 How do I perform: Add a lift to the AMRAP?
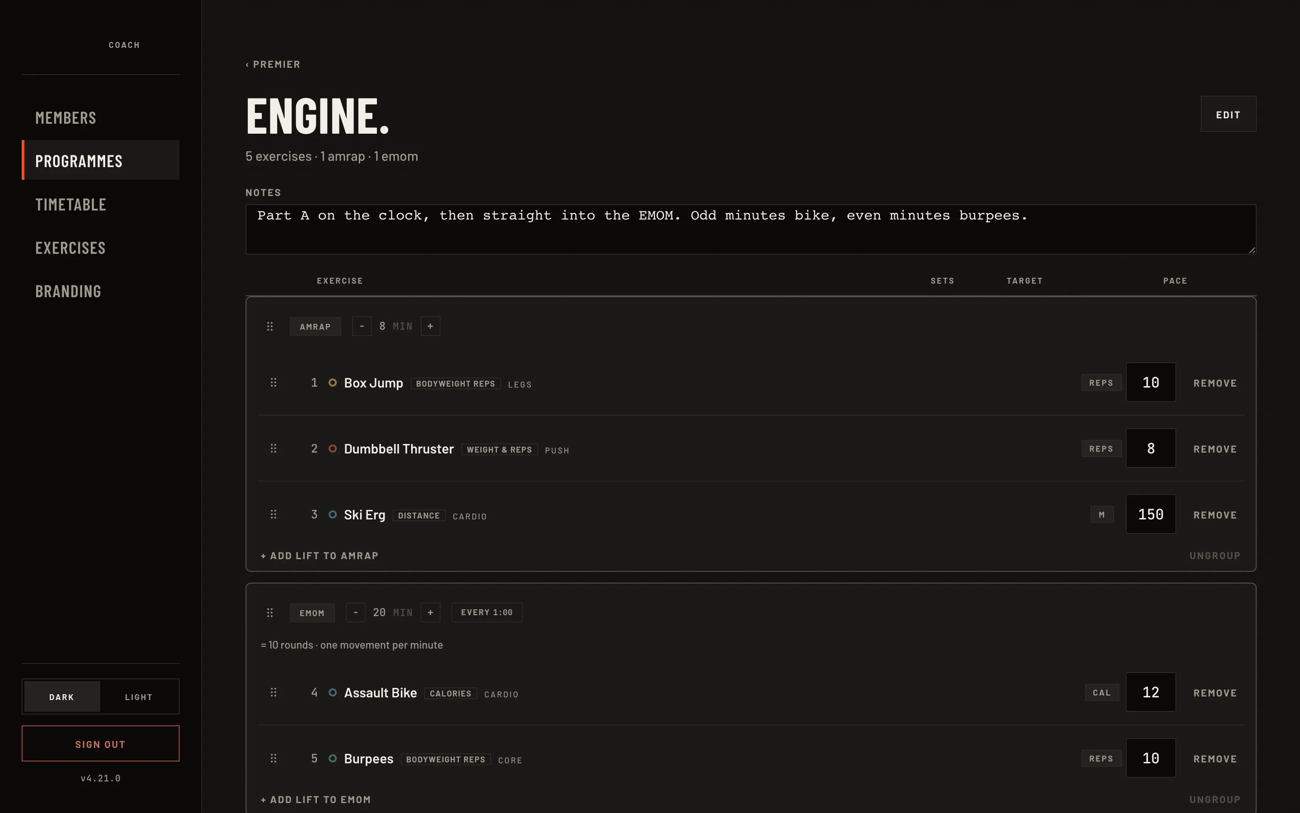[x=320, y=556]
